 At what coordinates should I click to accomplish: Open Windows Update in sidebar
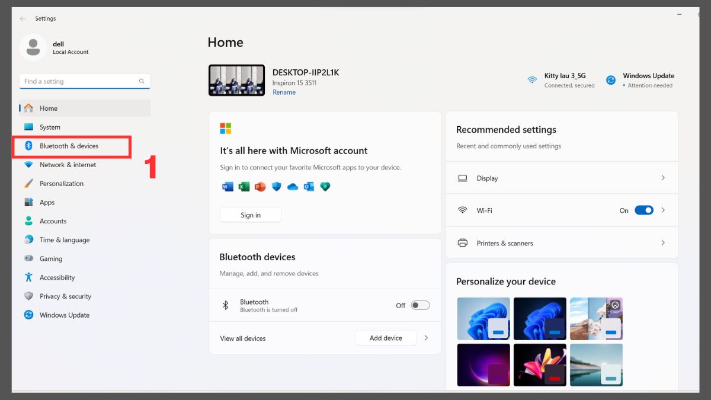tap(85, 315)
